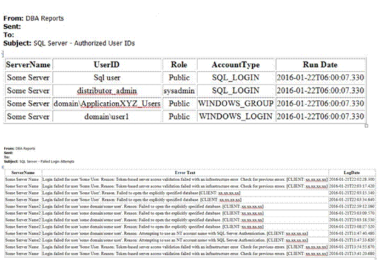
Task: Click the client IP link in last failed login row
Action: [316, 254]
